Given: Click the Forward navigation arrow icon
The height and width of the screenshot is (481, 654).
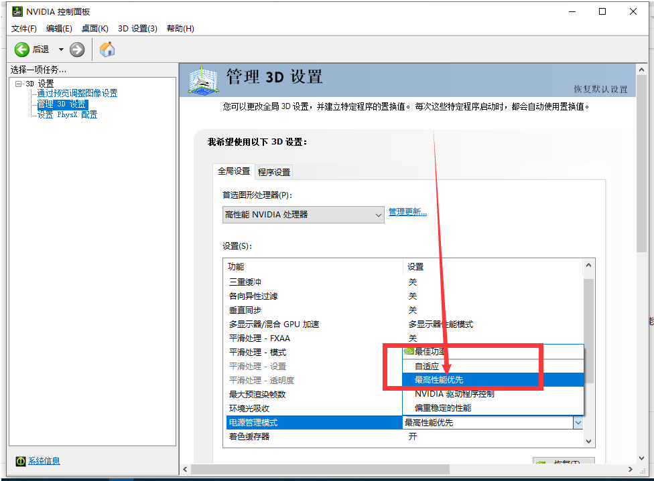Looking at the screenshot, I should coord(77,49).
